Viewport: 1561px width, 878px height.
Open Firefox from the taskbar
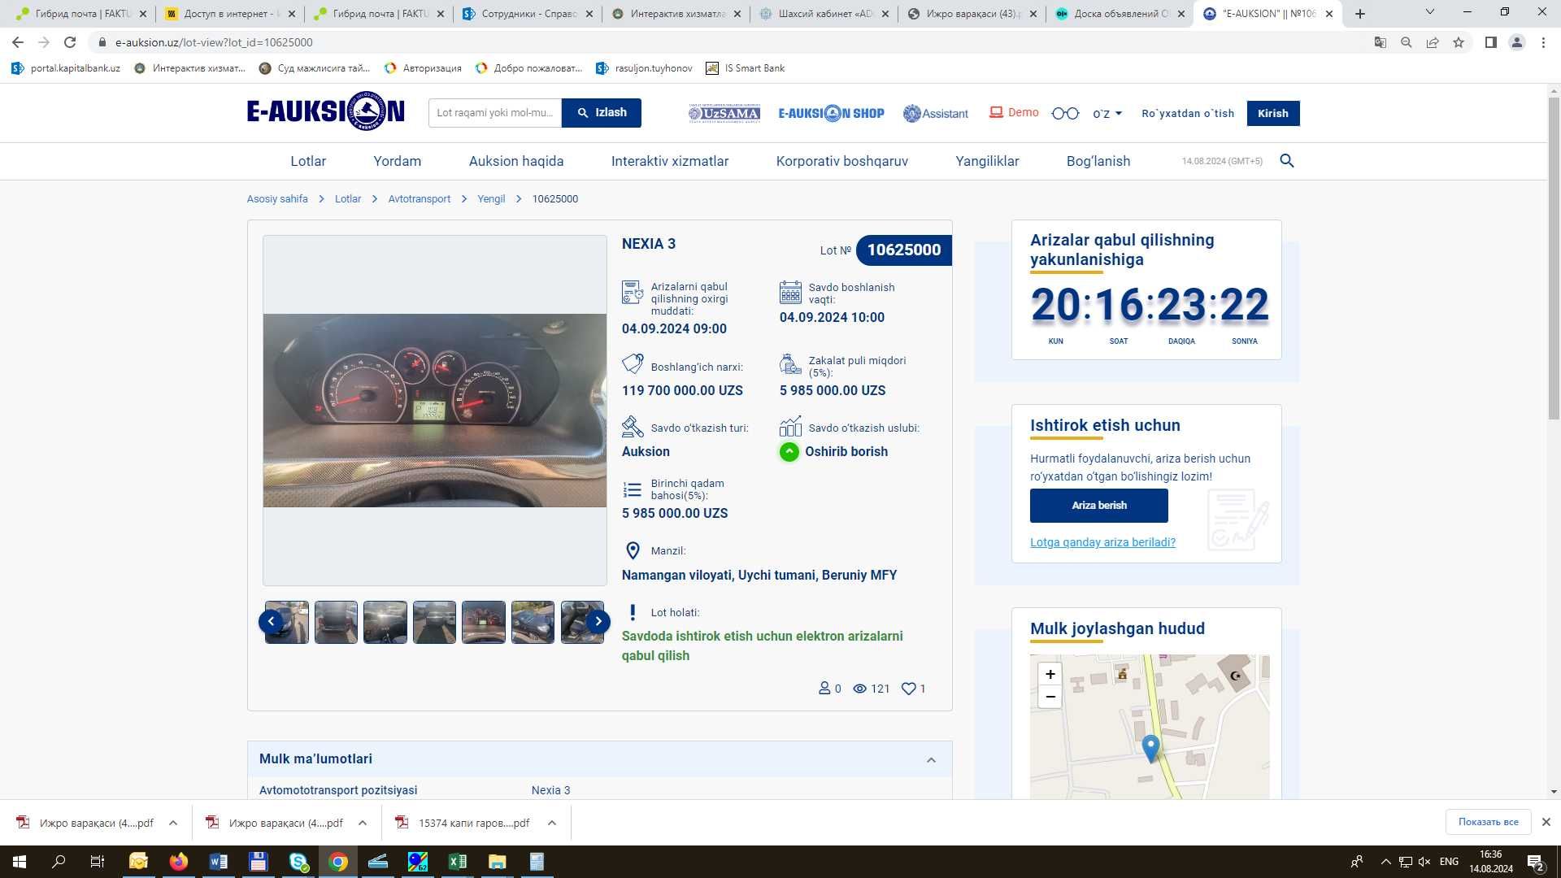click(178, 862)
